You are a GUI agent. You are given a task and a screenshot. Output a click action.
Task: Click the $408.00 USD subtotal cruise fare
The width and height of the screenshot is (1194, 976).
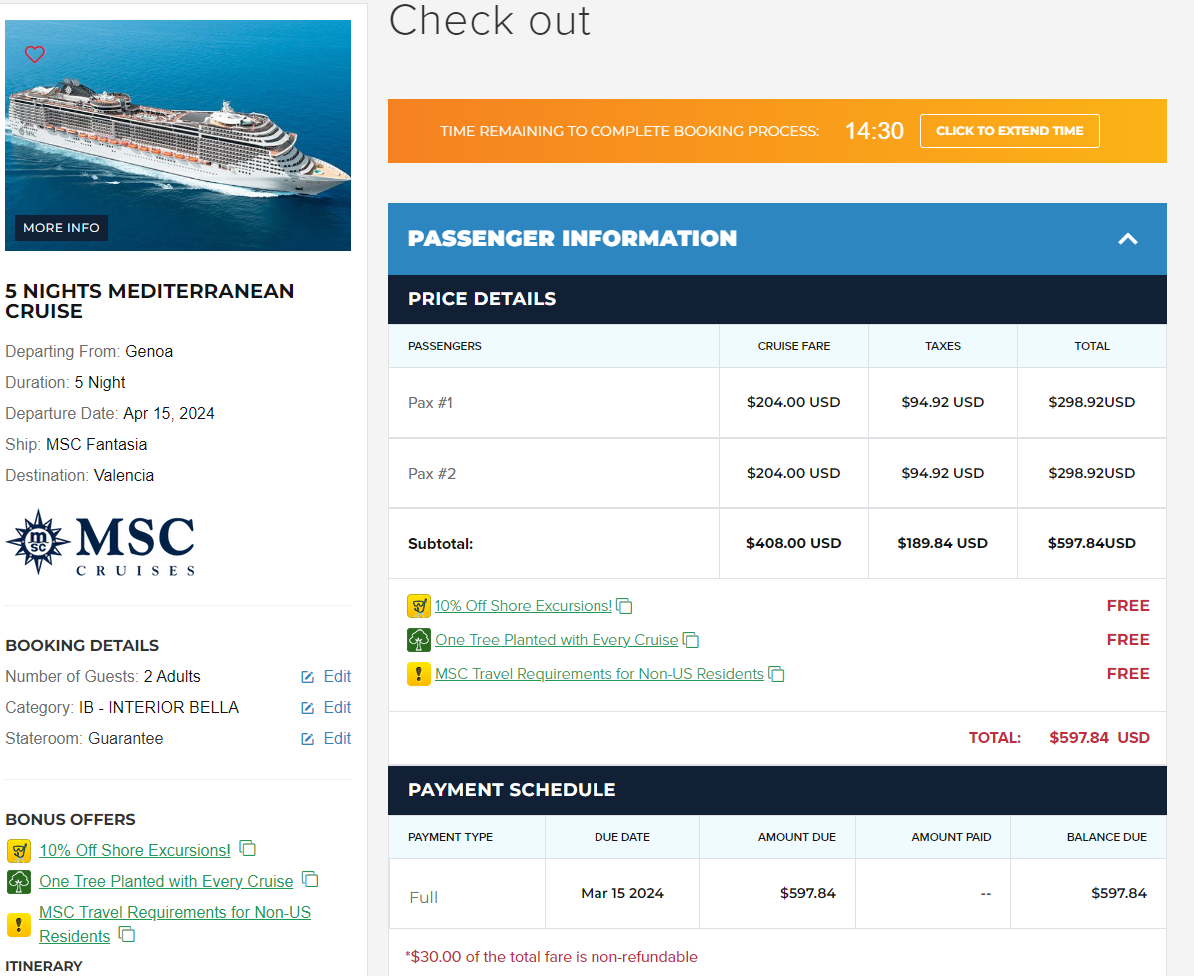(x=793, y=543)
